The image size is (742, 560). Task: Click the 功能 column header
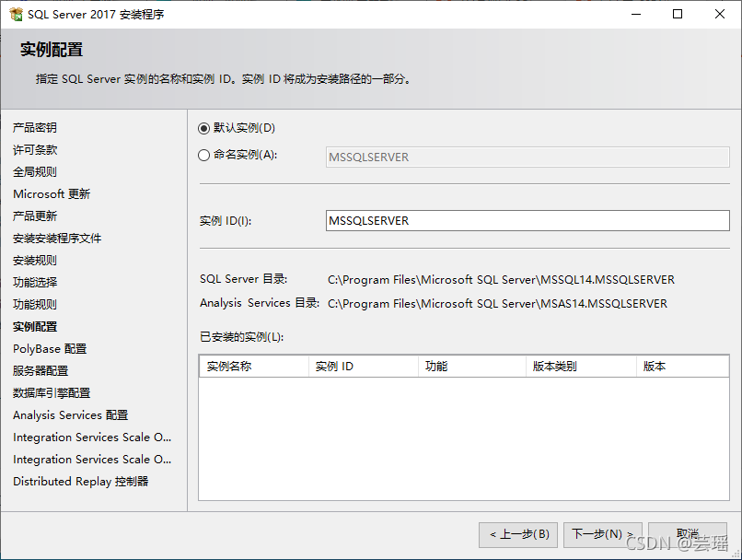472,367
